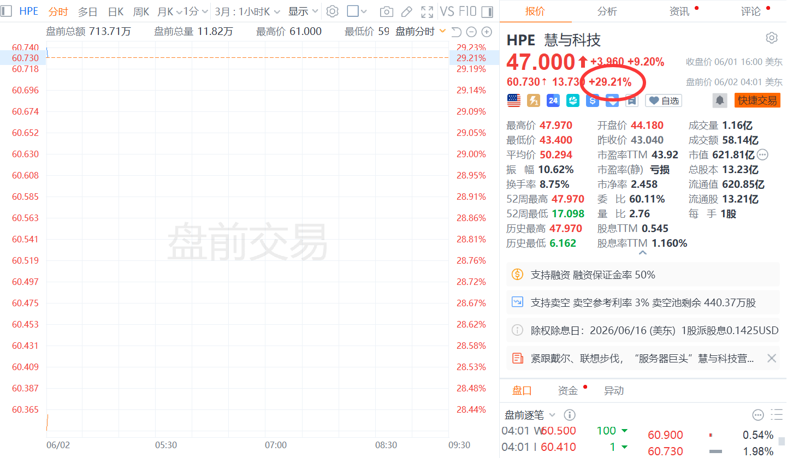Screen dimensions: 787x458
Task: Click the margin financing dollar icon
Action: pyautogui.click(x=517, y=275)
